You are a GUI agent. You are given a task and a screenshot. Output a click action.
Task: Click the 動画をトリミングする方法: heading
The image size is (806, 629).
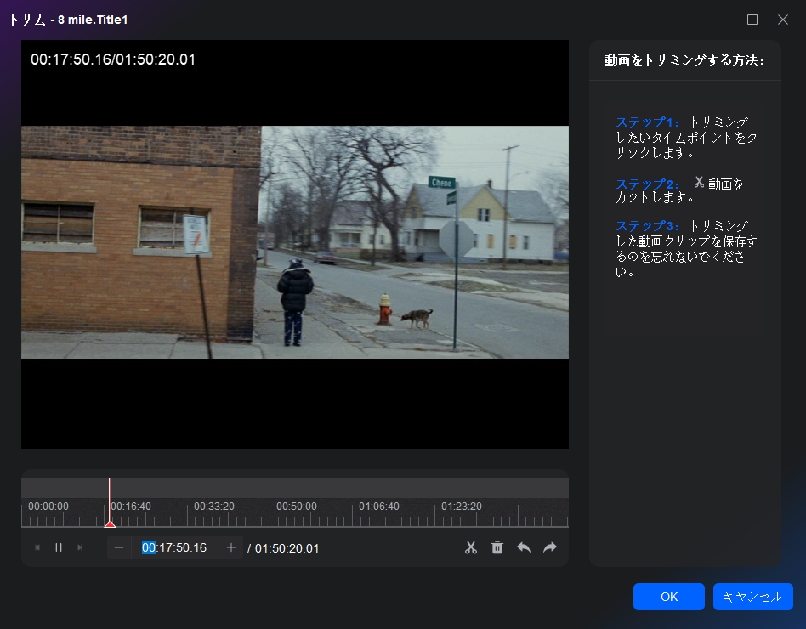coord(684,60)
